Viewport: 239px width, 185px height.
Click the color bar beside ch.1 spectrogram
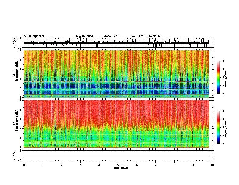coord(218,77)
